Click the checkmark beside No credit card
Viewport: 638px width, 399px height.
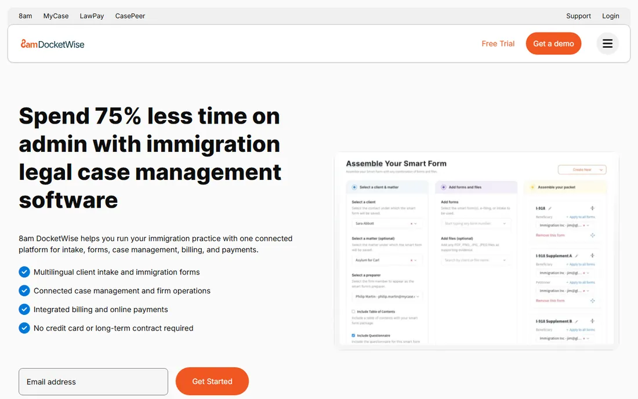pos(24,328)
